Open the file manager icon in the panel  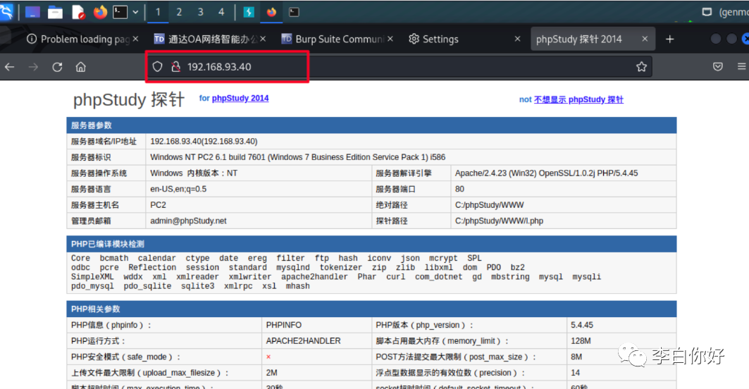(55, 12)
